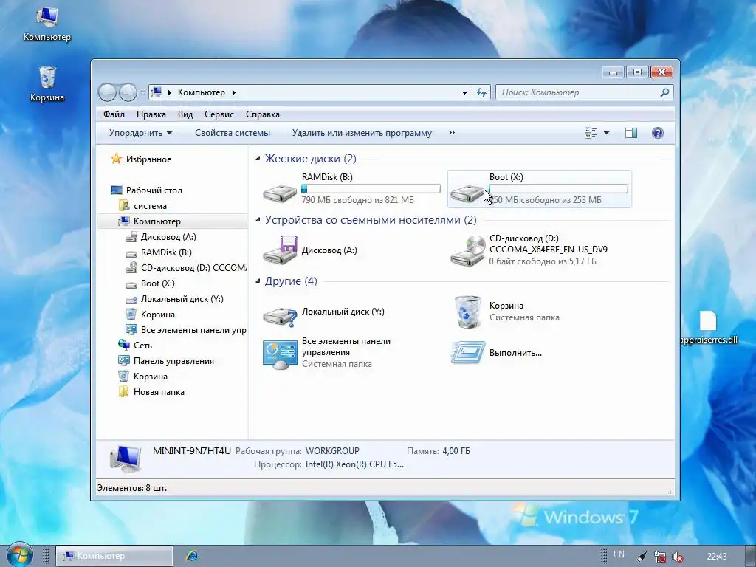Open Все элементы панели управления icon

[x=280, y=354]
